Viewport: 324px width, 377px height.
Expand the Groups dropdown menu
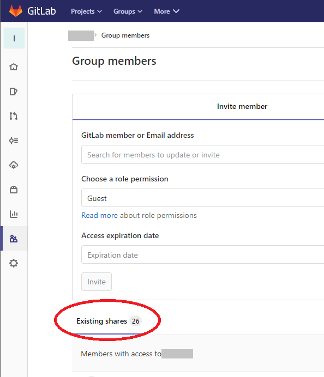point(128,11)
